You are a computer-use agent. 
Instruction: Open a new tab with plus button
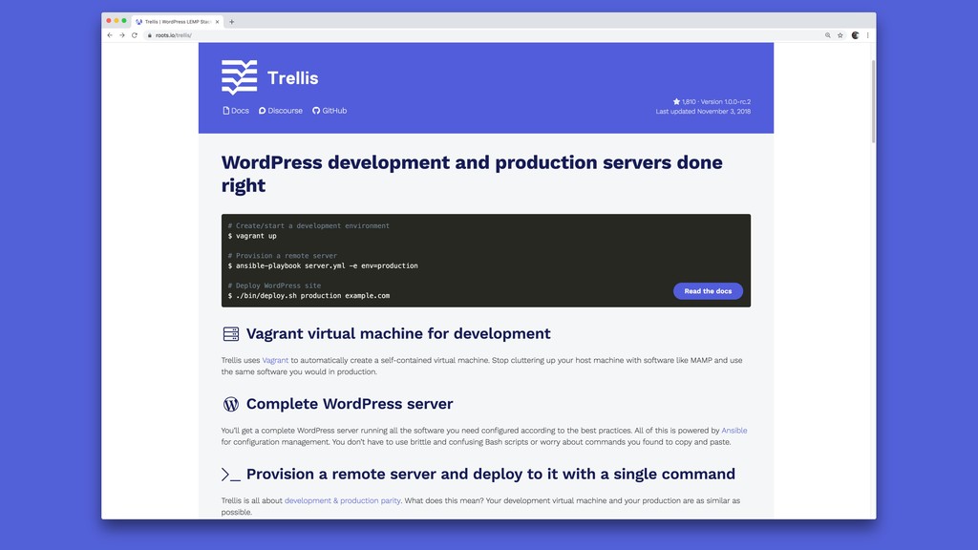[231, 22]
